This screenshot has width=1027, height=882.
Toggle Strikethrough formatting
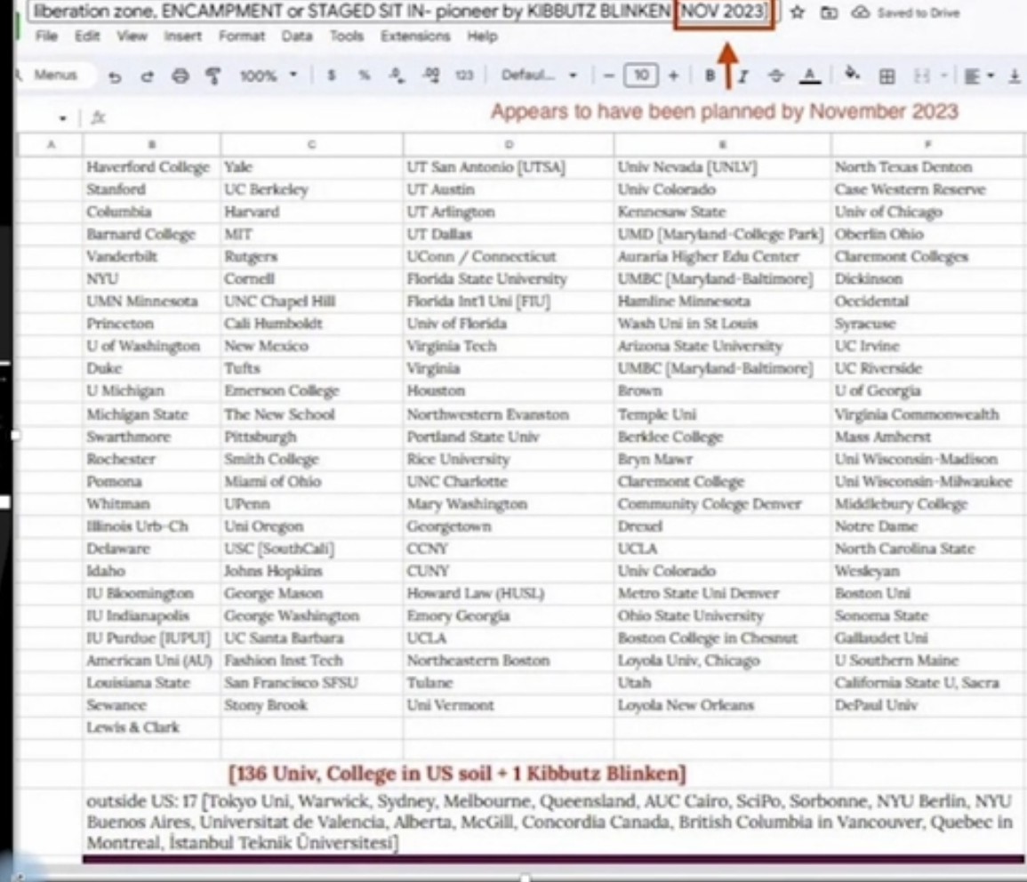[x=775, y=76]
